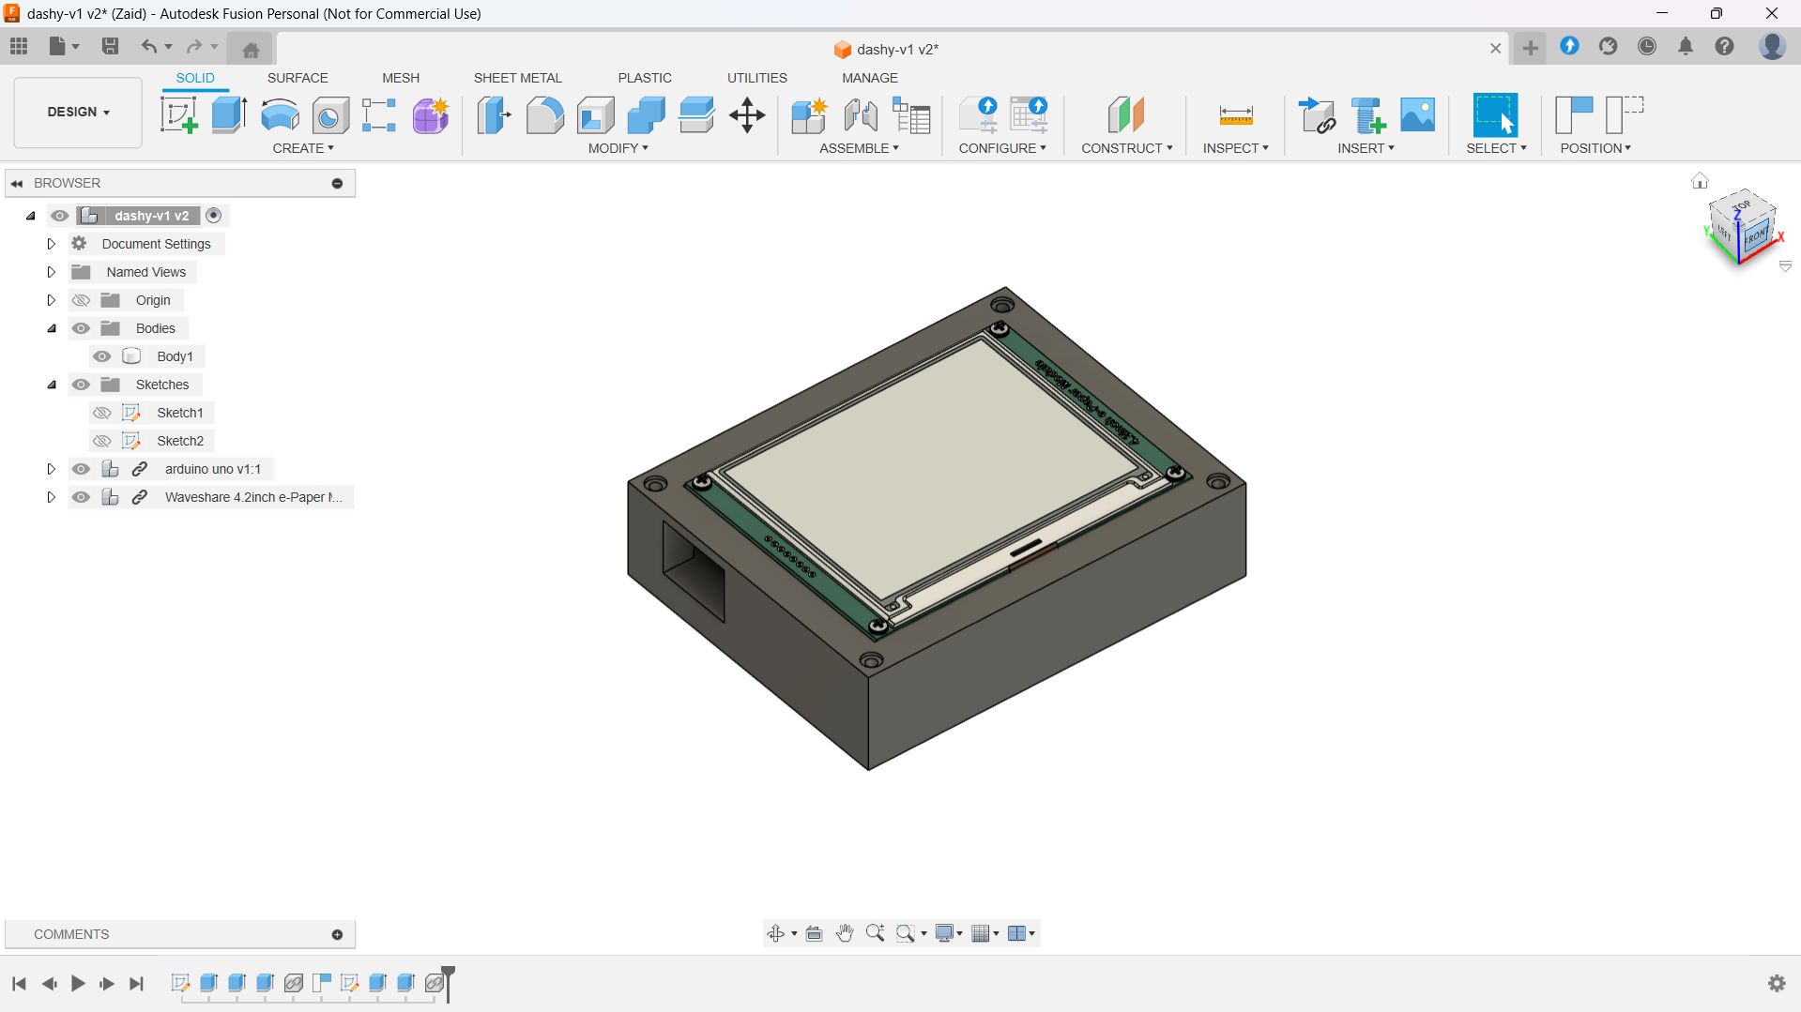Click the Look At icon in navigation bar

point(814,933)
